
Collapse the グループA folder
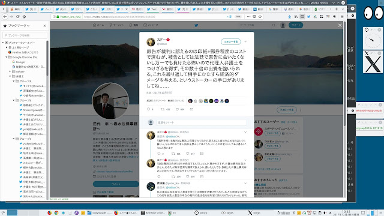click(x=14, y=81)
